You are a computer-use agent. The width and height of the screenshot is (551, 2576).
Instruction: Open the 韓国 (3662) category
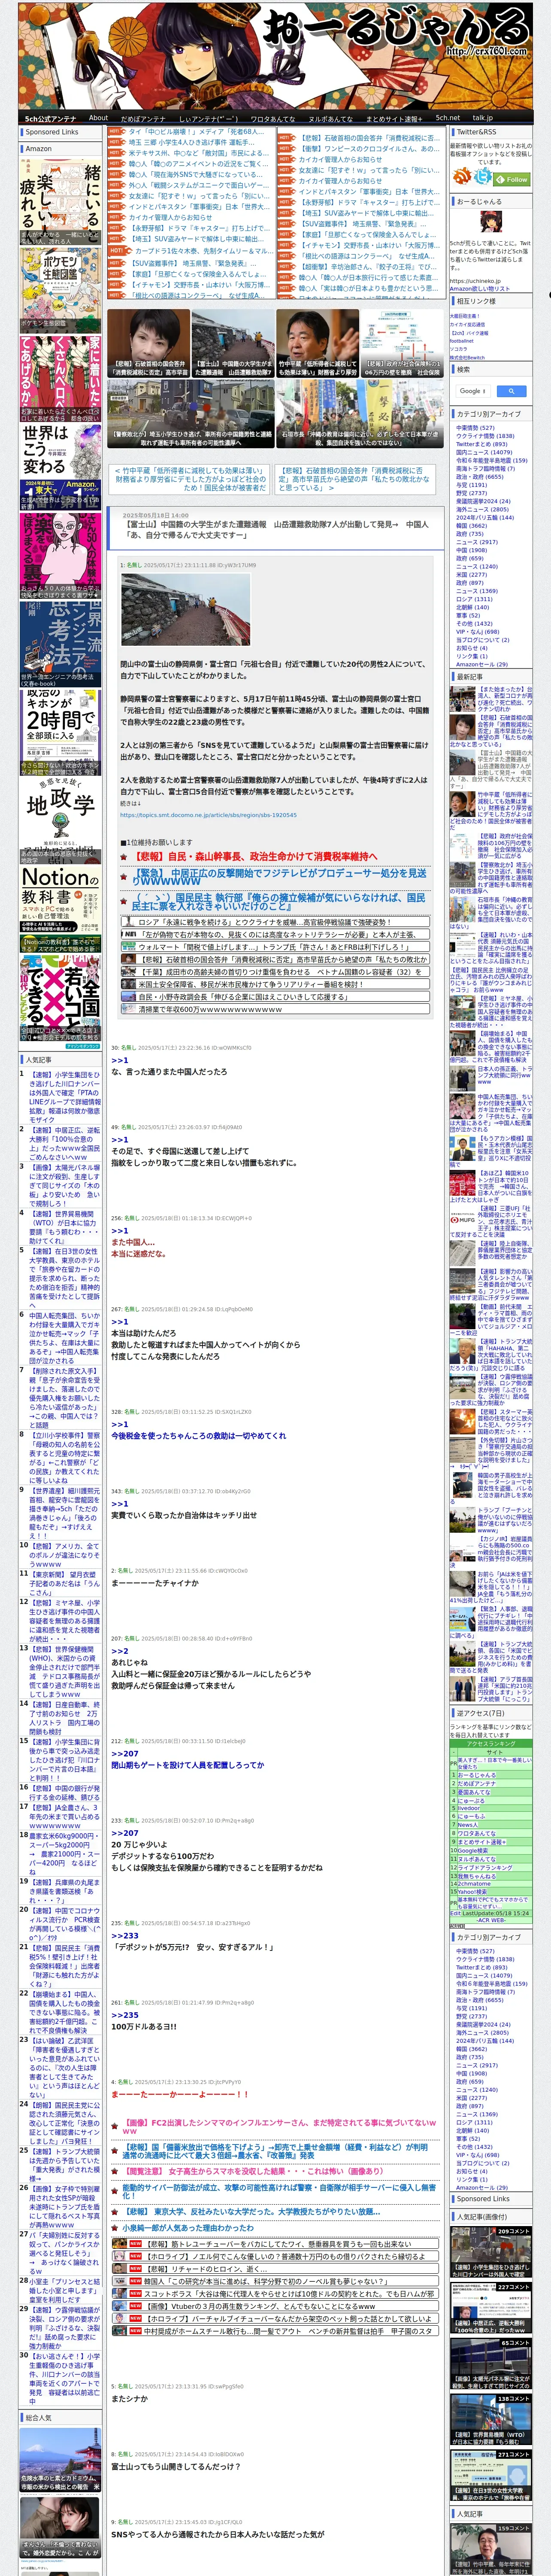[x=471, y=525]
